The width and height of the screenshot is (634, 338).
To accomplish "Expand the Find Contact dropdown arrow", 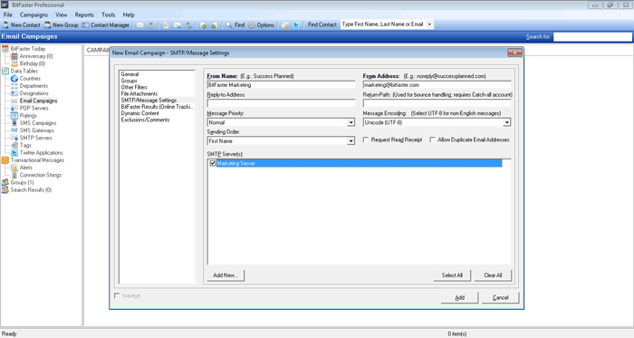I will click(x=429, y=24).
